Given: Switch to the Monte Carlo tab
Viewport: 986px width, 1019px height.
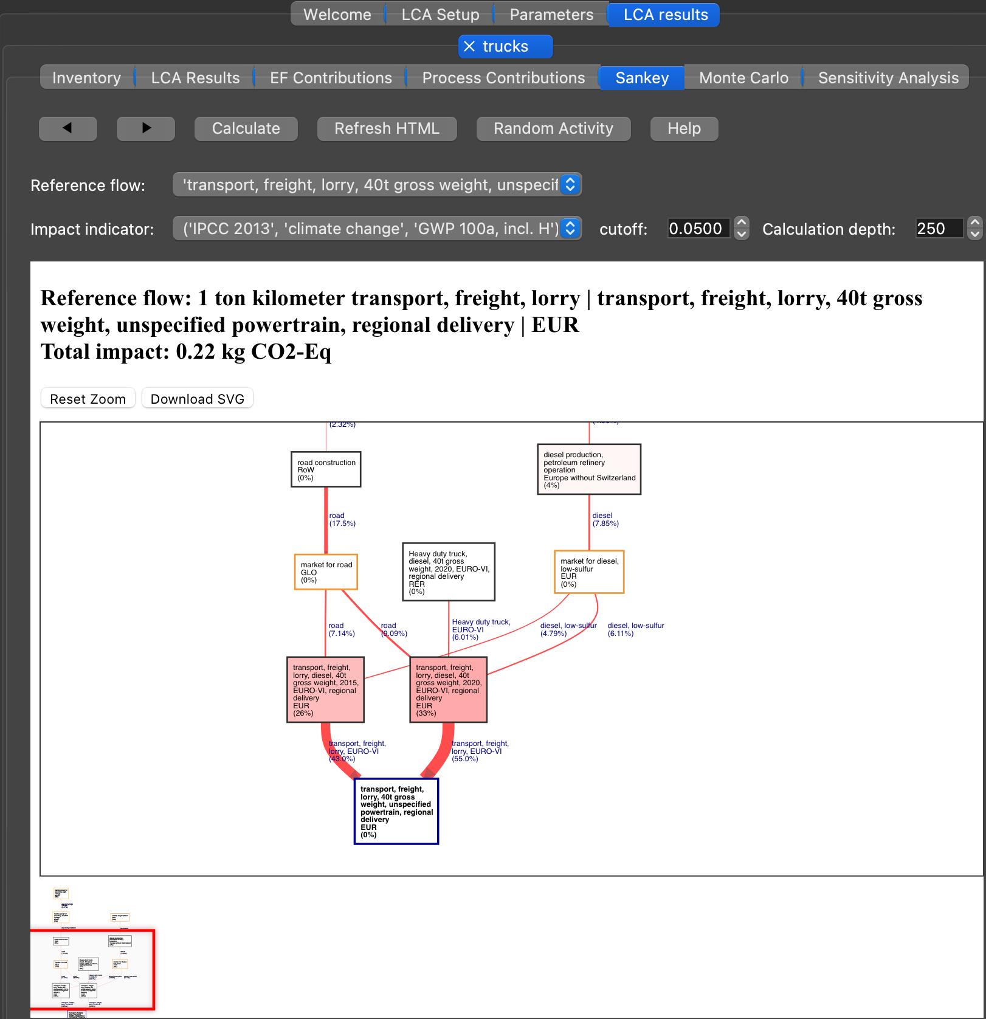Looking at the screenshot, I should pyautogui.click(x=743, y=77).
